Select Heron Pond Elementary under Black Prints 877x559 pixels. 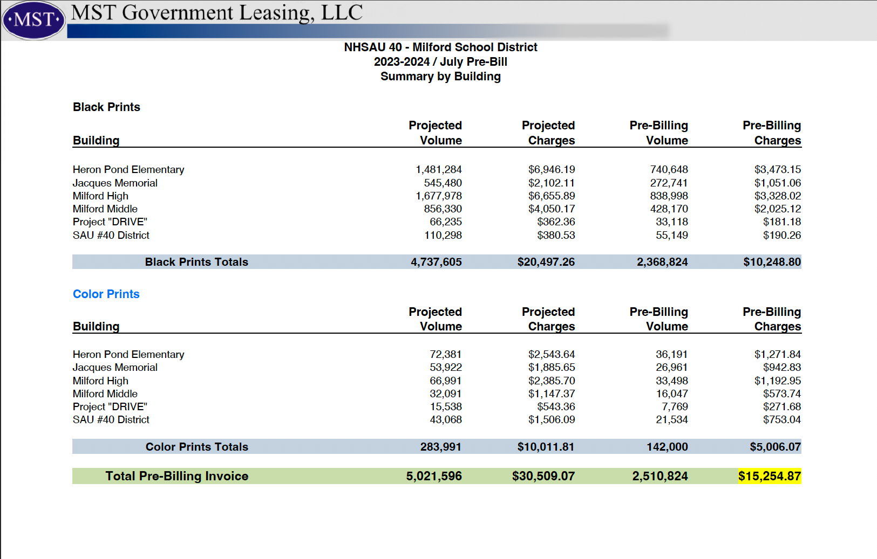(x=128, y=170)
